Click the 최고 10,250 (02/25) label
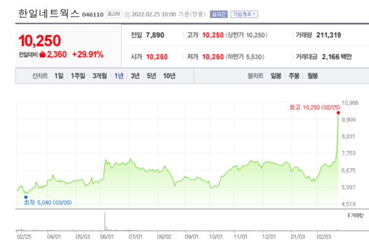Image resolution: width=369 pixels, height=247 pixels. click(x=315, y=108)
